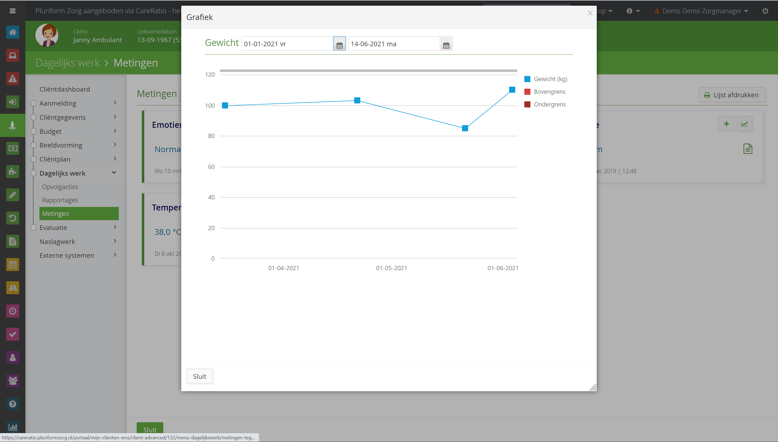
Task: Open the purple user sidebar icon
Action: pos(12,358)
